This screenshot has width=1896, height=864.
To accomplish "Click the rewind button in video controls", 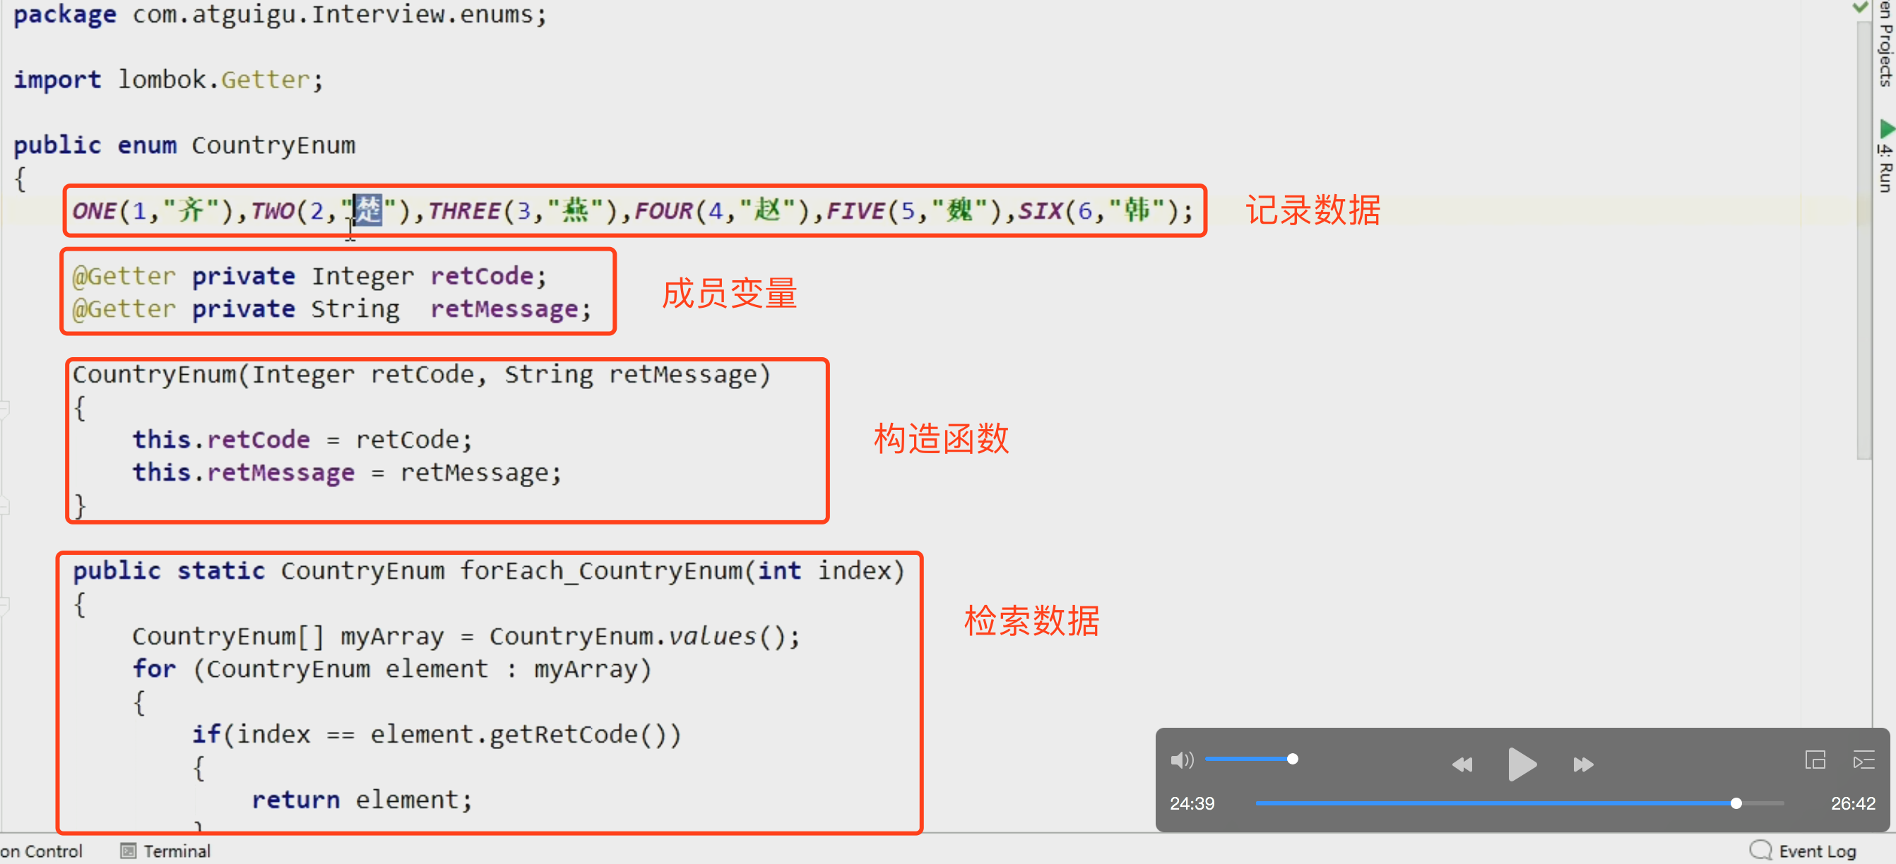I will [x=1461, y=764].
